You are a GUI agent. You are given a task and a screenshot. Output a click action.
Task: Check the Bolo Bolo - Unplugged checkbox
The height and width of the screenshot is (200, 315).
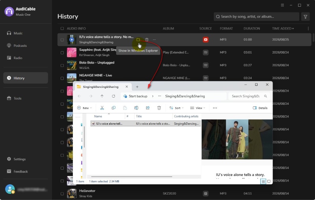[x=62, y=65]
